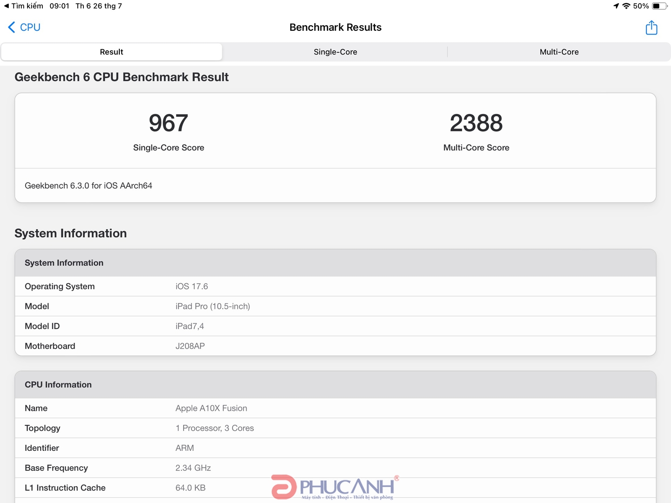Select the Geekbench 6.3.0 for iOS AArch64 text
This screenshot has height=503, width=671.
[89, 186]
